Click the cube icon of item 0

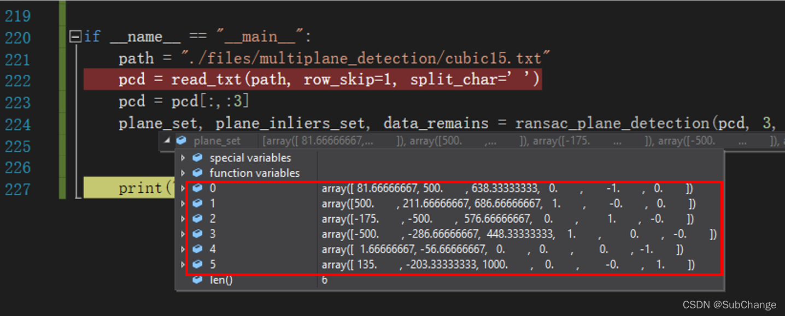click(197, 188)
